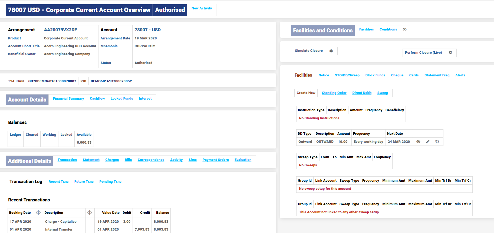This screenshot has width=494, height=233.
Task: Click the column resize icon after Booking Date
Action: (38, 213)
